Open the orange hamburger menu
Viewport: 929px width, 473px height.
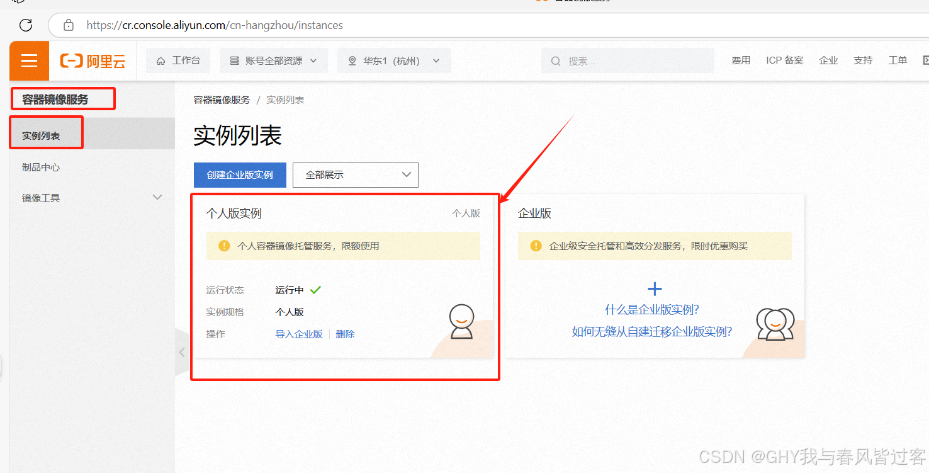[29, 60]
